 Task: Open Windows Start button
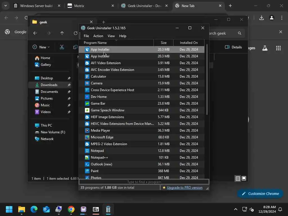click(x=9, y=209)
